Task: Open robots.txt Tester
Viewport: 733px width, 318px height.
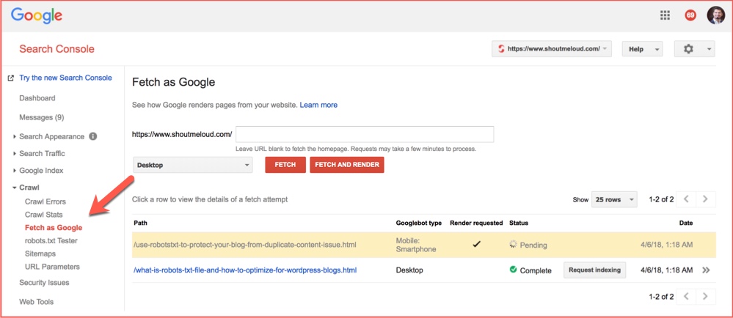Action: coord(51,241)
